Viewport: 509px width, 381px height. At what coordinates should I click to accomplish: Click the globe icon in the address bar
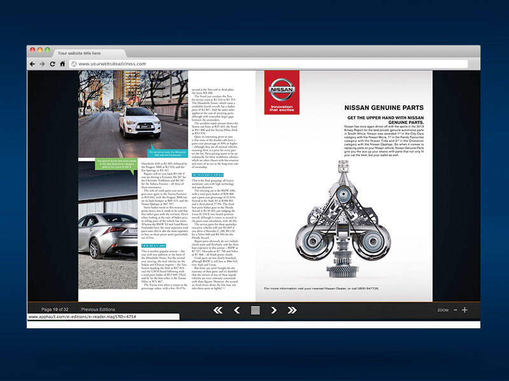pyautogui.click(x=74, y=64)
